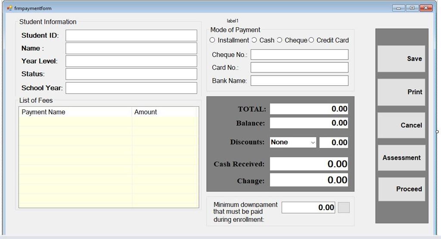Click into the Name text field

pos(131,48)
